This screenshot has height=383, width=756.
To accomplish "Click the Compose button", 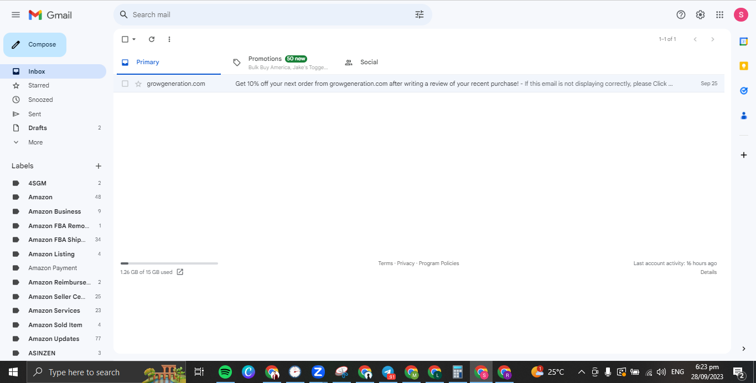I will [x=35, y=45].
